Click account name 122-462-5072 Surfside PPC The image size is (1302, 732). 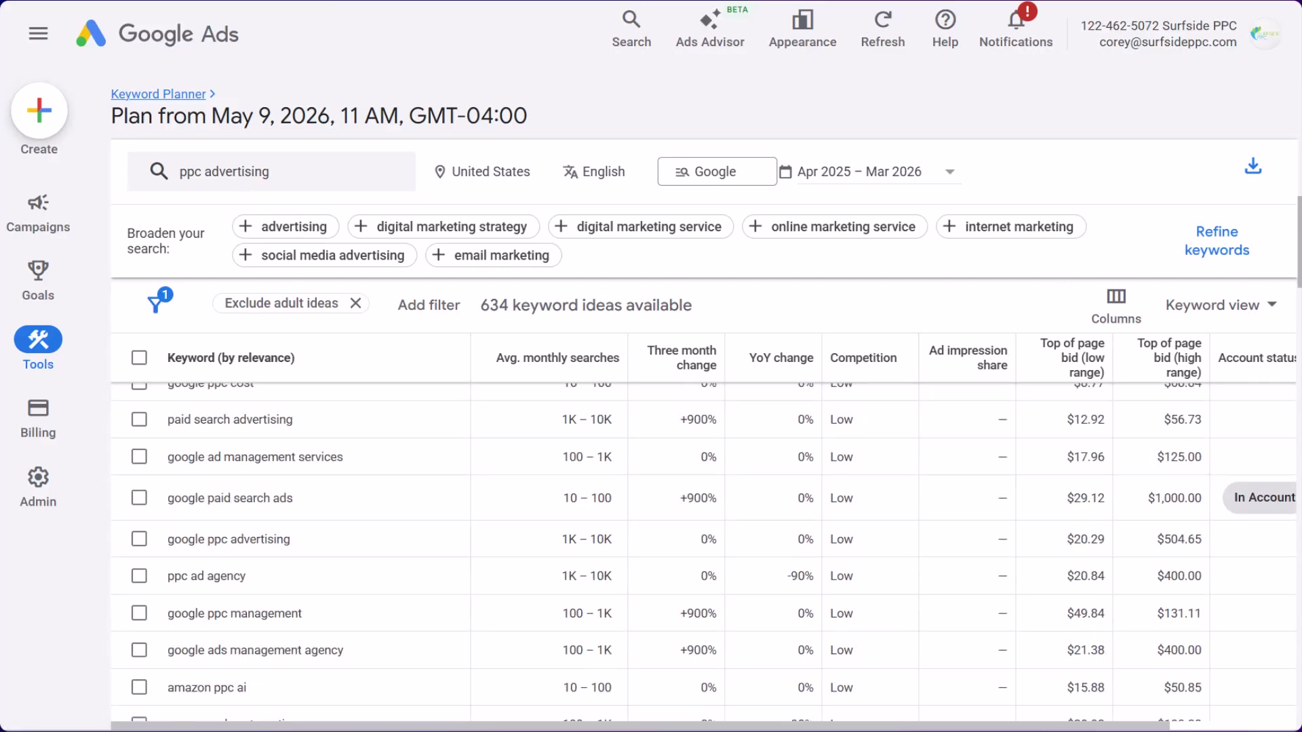[1158, 26]
